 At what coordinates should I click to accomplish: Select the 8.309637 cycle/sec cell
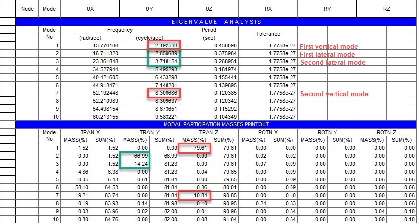(x=150, y=101)
